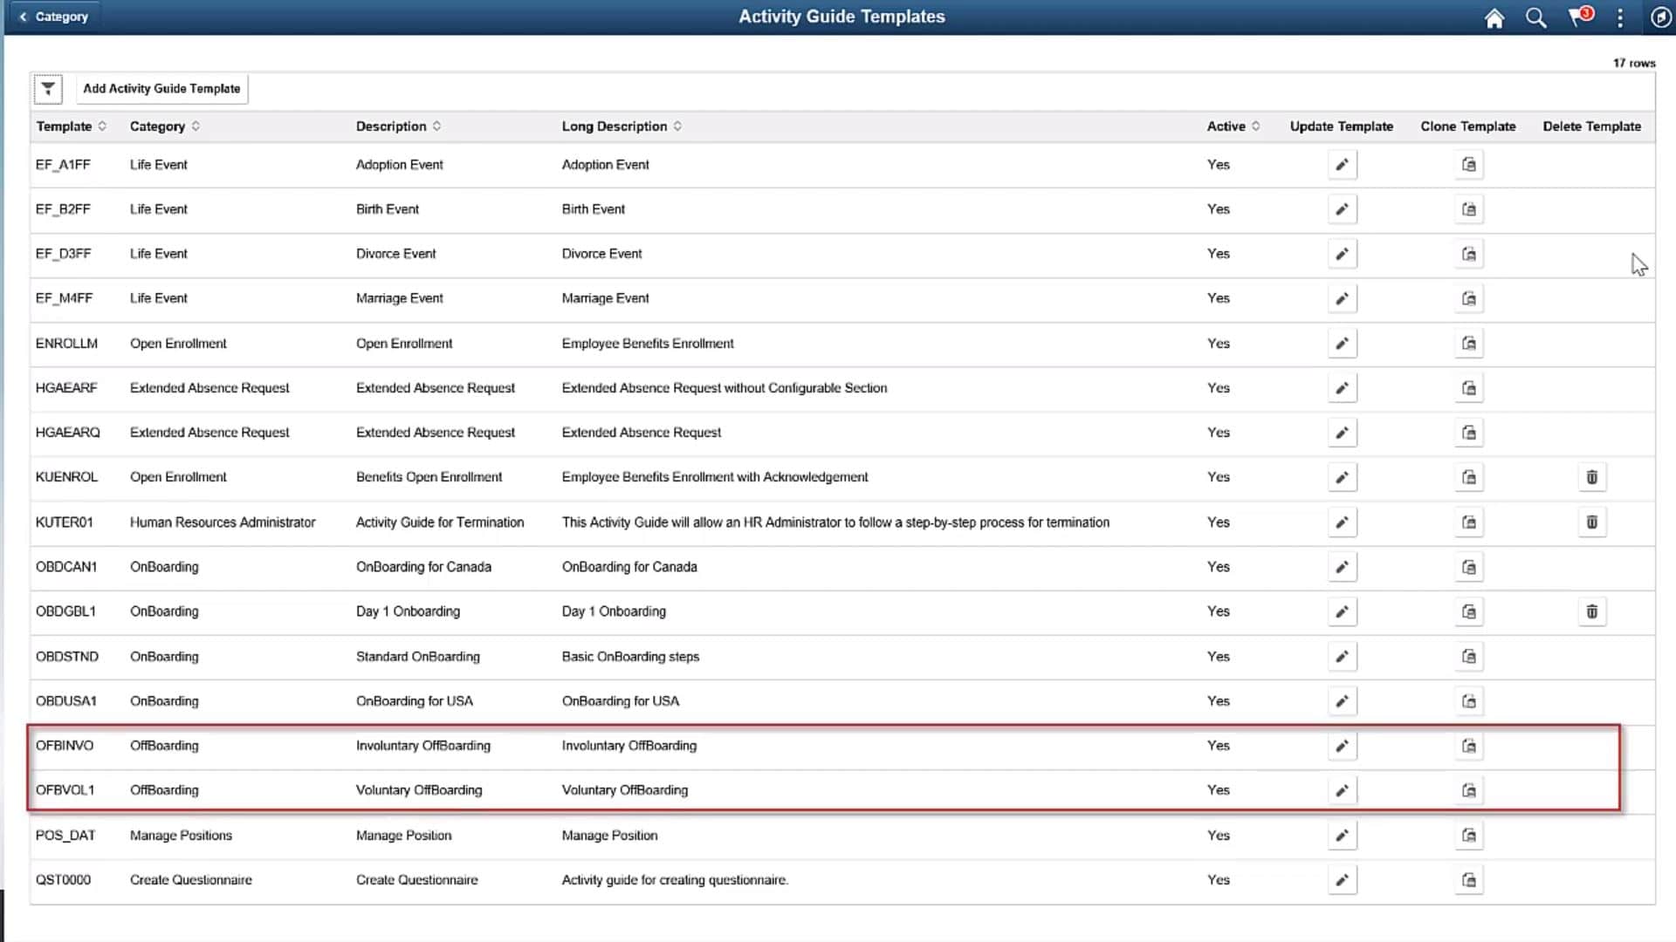Edit the KUTER01 termination guide
The height and width of the screenshot is (942, 1676).
pos(1343,522)
